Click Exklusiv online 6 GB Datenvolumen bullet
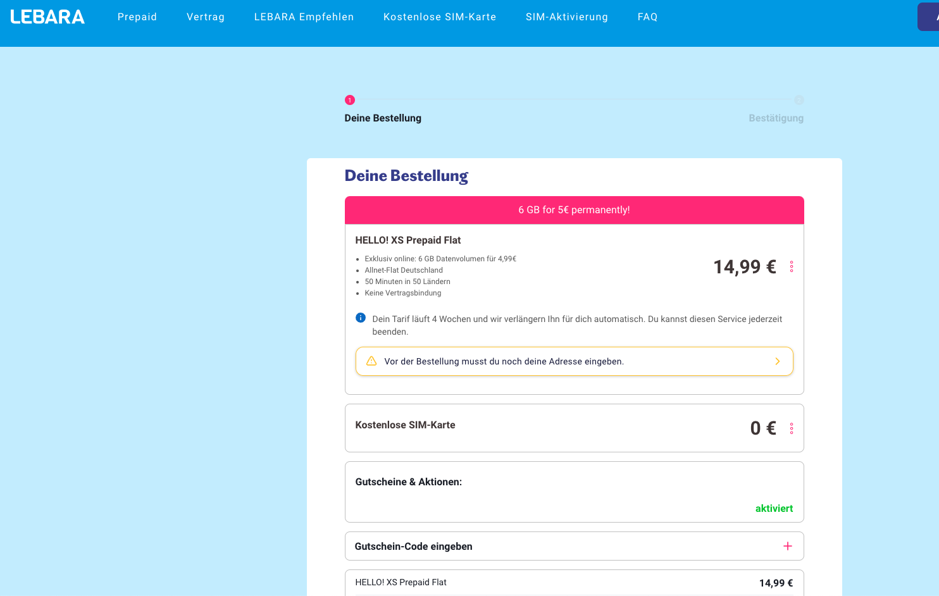Screen dimensions: 939x596 tap(440, 259)
